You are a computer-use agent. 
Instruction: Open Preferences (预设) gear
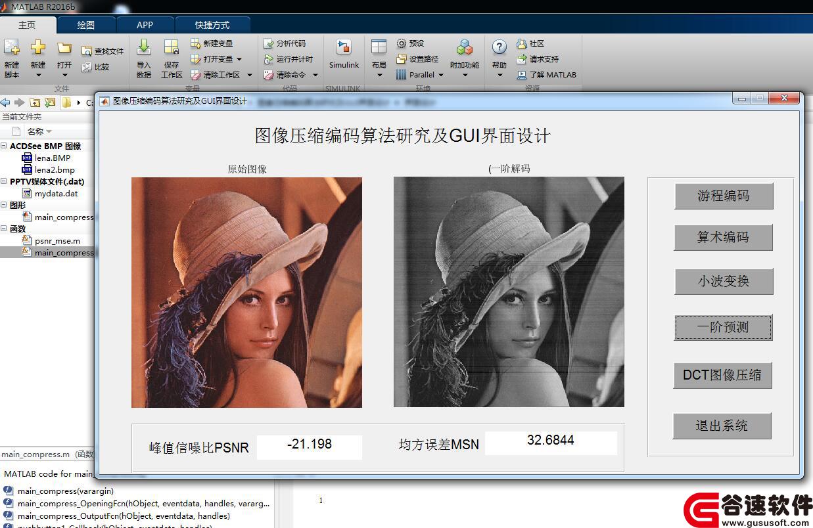(410, 43)
